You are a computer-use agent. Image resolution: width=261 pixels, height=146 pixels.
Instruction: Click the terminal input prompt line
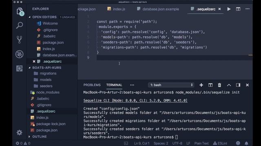pos(130,137)
